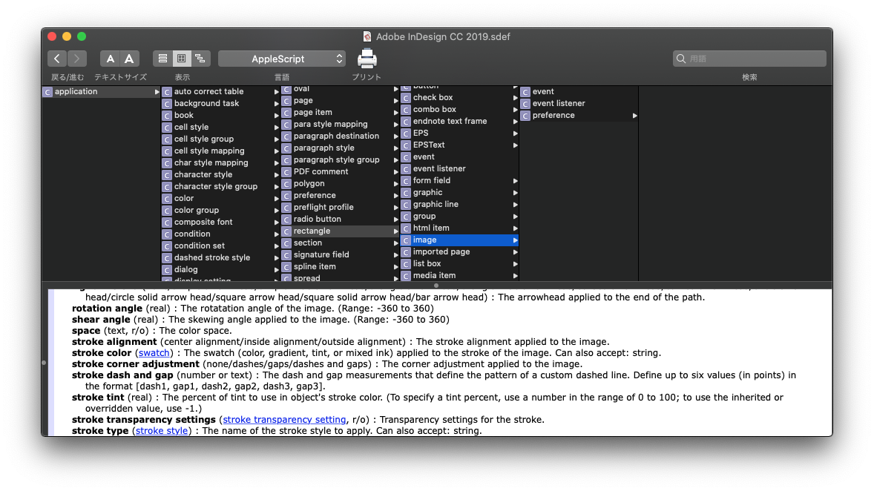
Task: Select imported page class
Action: click(x=441, y=252)
